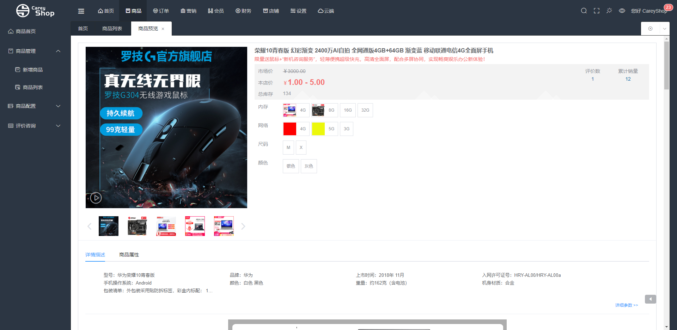Open 订单 in top navigation
This screenshot has width=677, height=330.
161,11
